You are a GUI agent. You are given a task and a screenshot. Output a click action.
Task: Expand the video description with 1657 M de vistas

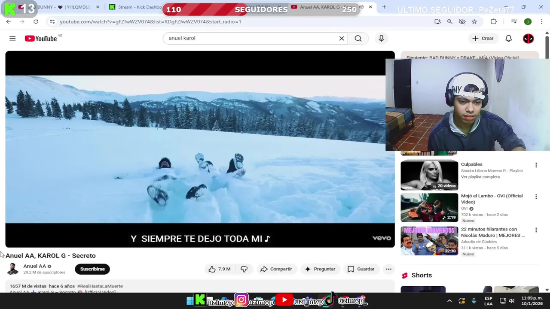[200, 287]
